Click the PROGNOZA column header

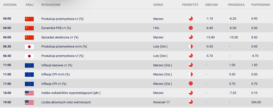pos(236,5)
